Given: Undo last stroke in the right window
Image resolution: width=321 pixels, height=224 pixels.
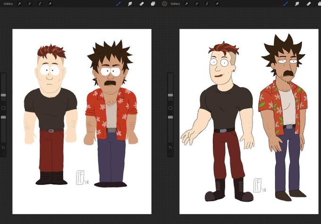Looking at the screenshot, I should [170, 147].
